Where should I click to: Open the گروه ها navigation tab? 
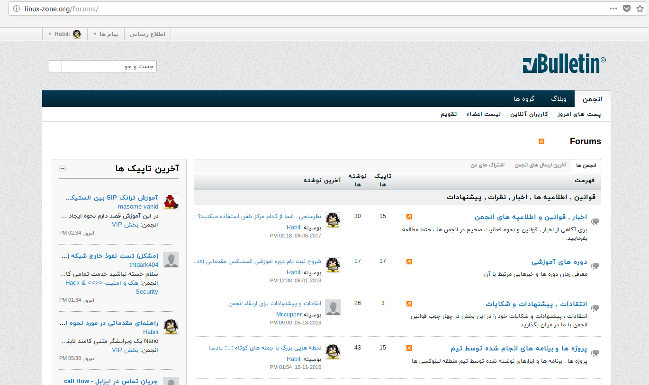pyautogui.click(x=524, y=99)
